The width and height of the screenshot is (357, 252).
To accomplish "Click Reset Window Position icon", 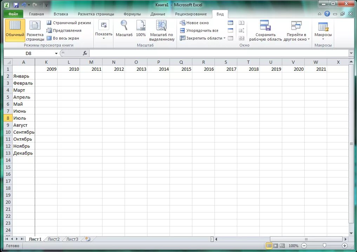I will pyautogui.click(x=242, y=38).
